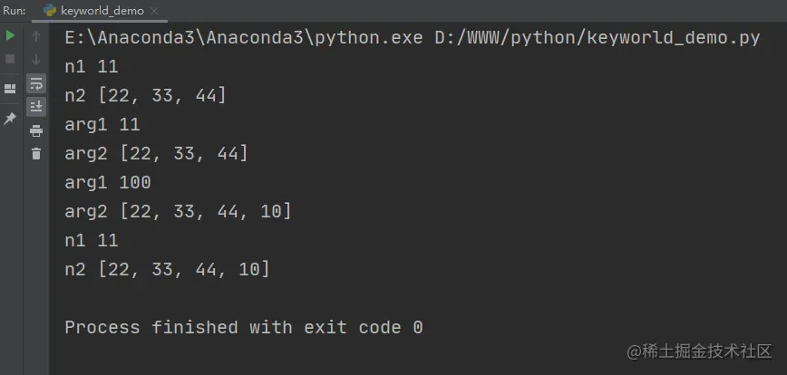Close the keyworld_demo tab
The image size is (787, 375).
pyautogui.click(x=154, y=11)
